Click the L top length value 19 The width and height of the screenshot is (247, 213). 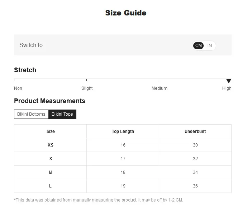[123, 186]
